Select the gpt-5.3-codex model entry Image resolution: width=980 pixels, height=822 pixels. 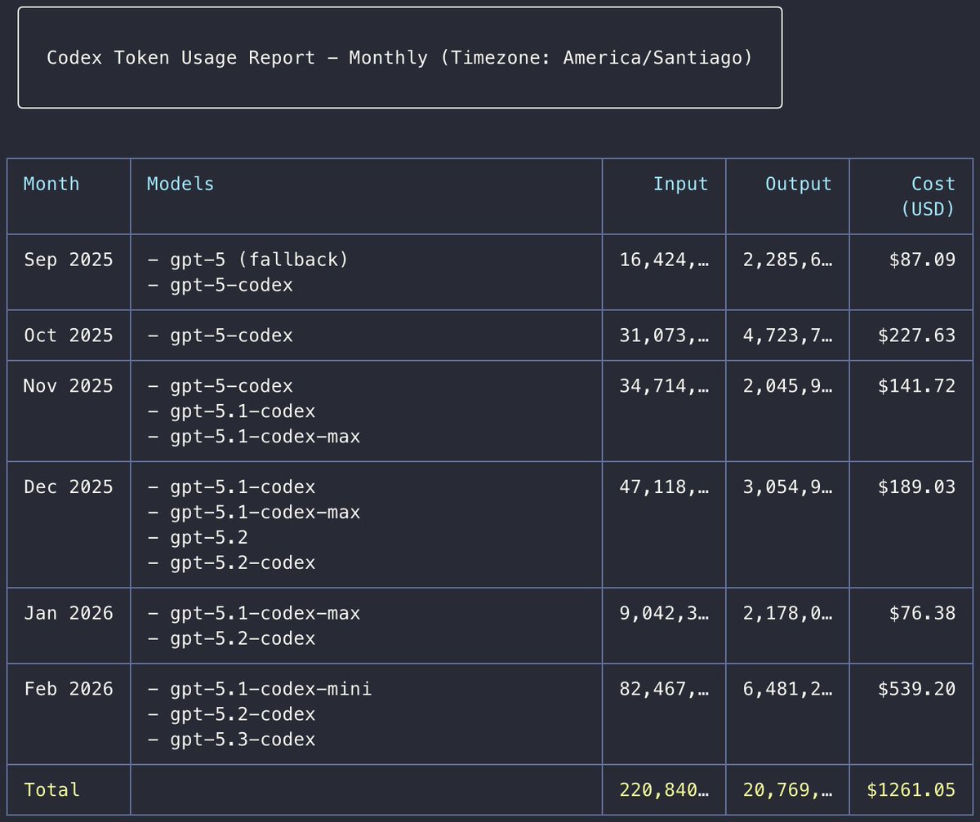231,740
